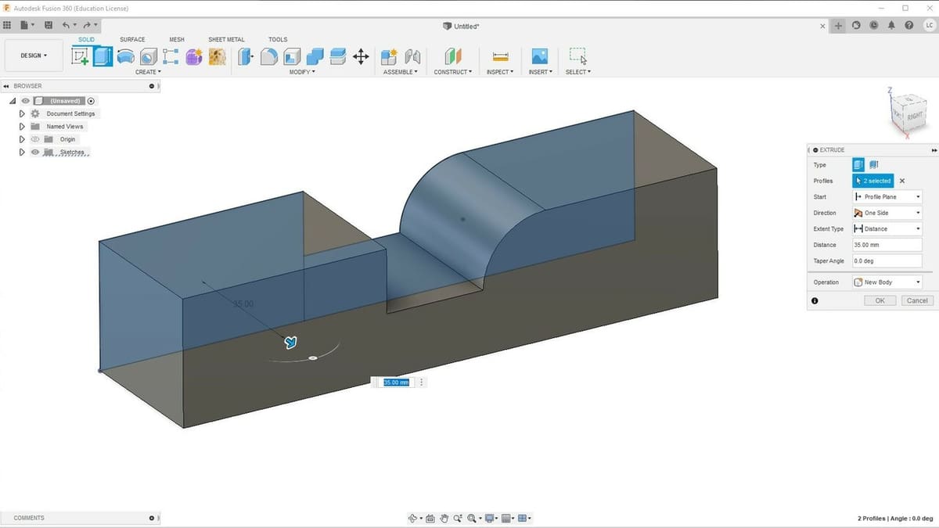The height and width of the screenshot is (528, 939).
Task: Select the Revolve tool
Action: point(125,56)
